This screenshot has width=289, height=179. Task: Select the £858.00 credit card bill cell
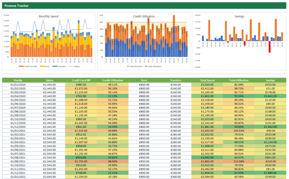click(81, 146)
